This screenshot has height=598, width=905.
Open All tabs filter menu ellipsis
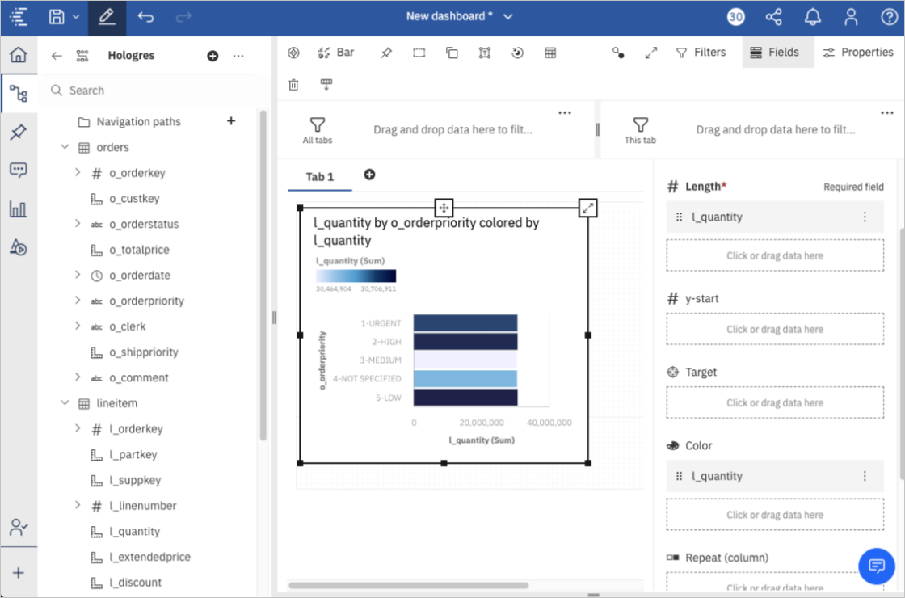[565, 113]
